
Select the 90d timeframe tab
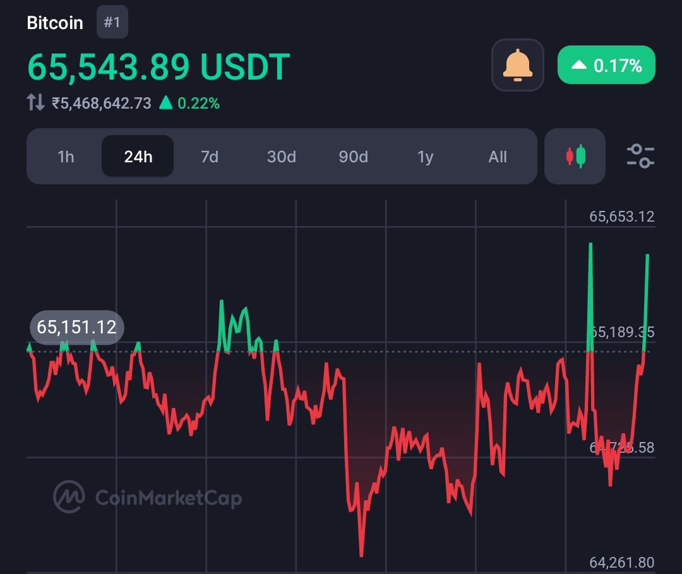353,157
